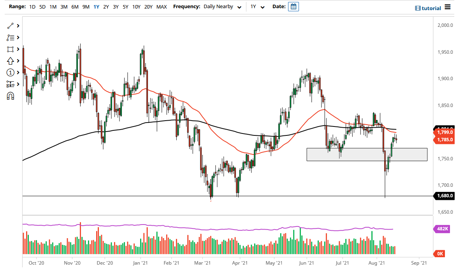Open the 1Y period dropdown
The image size is (457, 272).
tap(257, 7)
